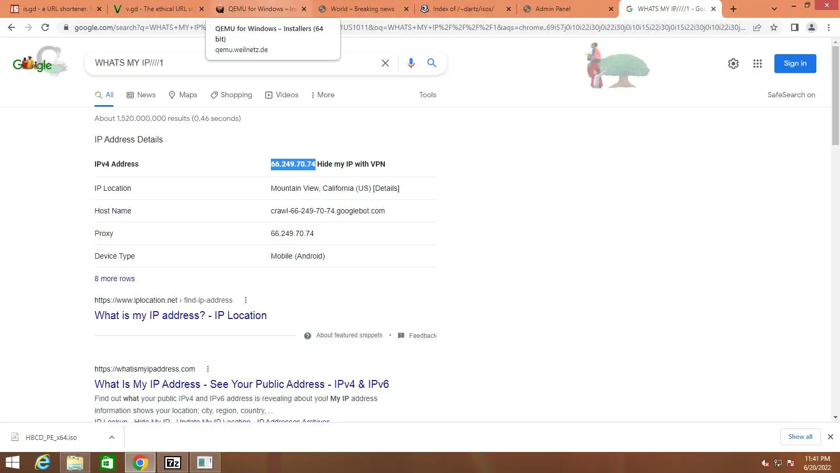Focus the Chrome address bar
The width and height of the screenshot is (840, 473).
pyautogui.click(x=409, y=27)
